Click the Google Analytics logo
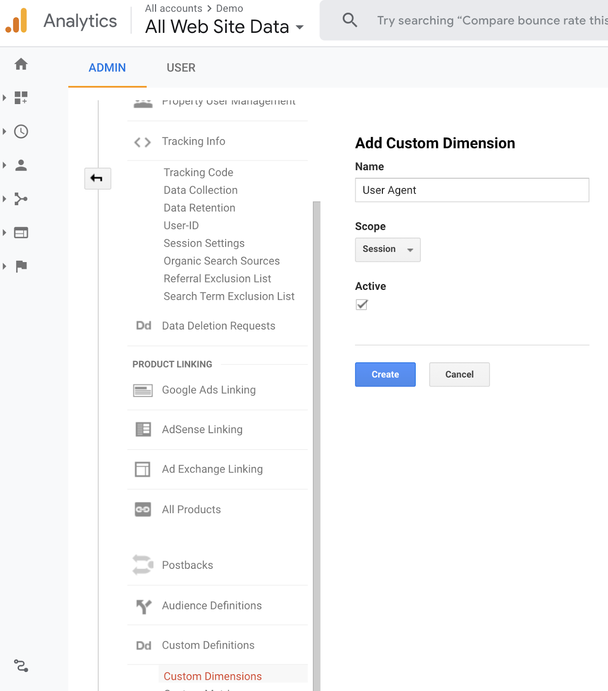The width and height of the screenshot is (608, 691). point(16,21)
